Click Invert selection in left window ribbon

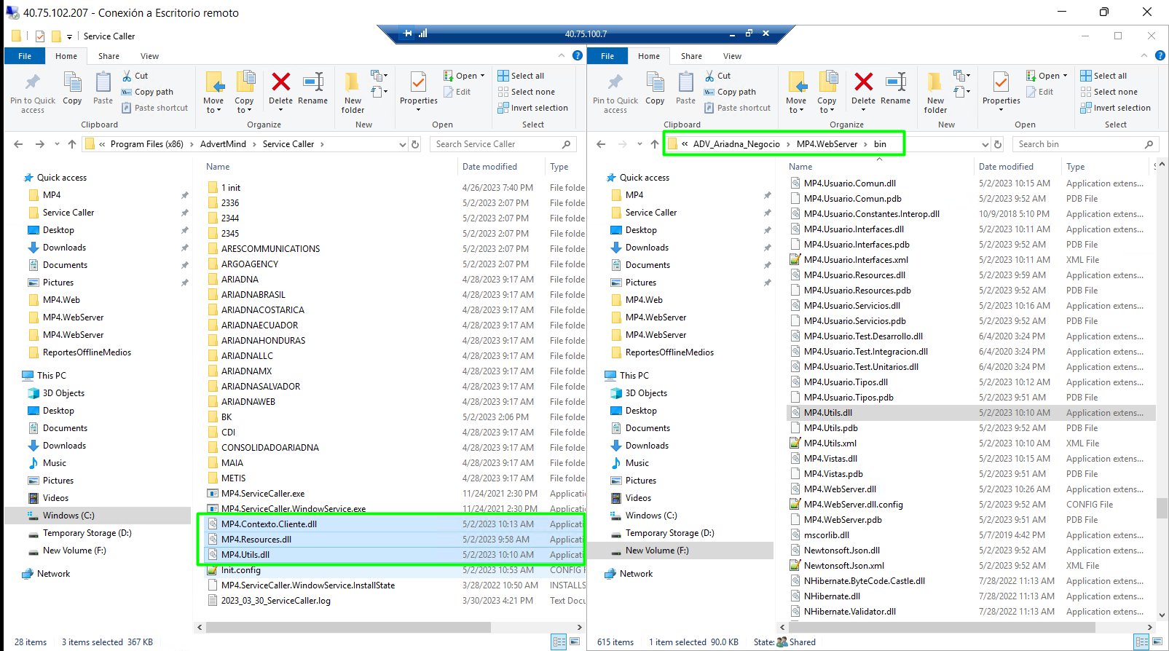532,108
